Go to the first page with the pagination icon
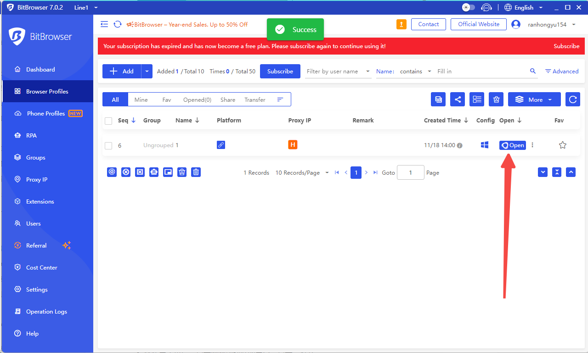Image resolution: width=588 pixels, height=353 pixels. 337,172
